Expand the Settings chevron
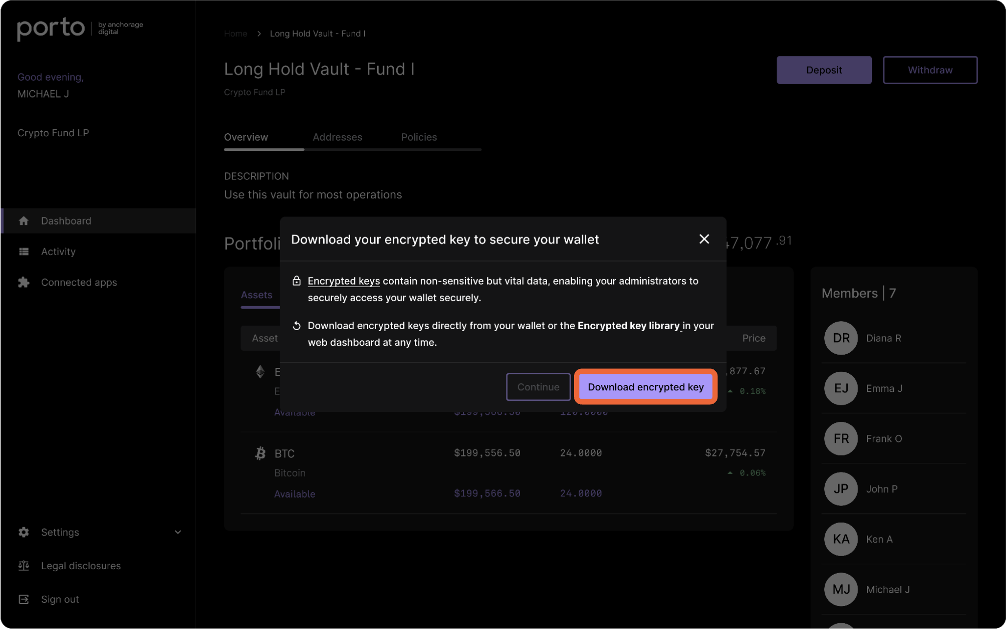Viewport: 1007px width, 629px height. click(x=178, y=532)
